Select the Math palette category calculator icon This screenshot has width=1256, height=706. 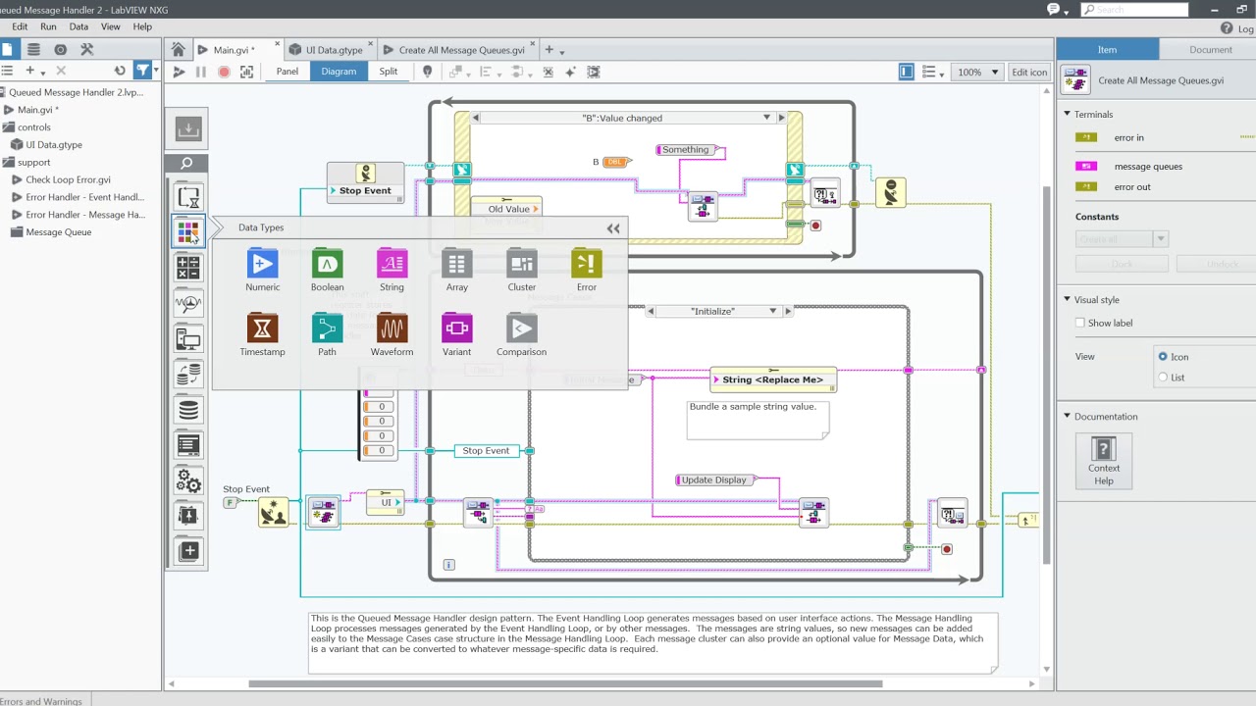tap(188, 267)
